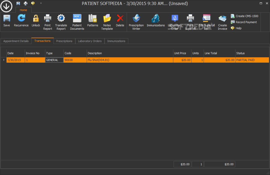Viewport: 270px width, 175px height.
Task: Switch to Appointment Details tab
Action: click(16, 41)
